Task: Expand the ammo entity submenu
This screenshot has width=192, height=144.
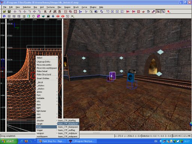Action: pos(47,92)
